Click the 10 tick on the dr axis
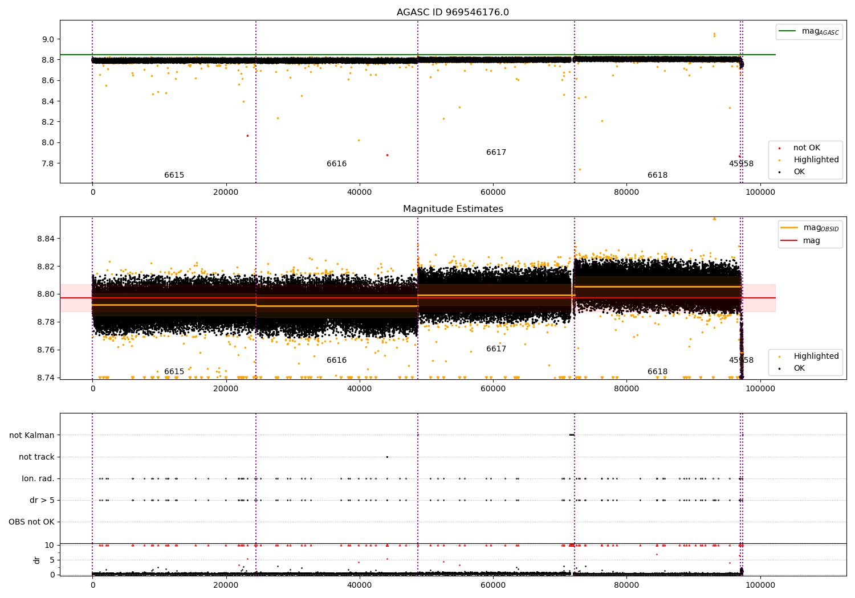Screen dimensions: 855x598 (x=50, y=546)
